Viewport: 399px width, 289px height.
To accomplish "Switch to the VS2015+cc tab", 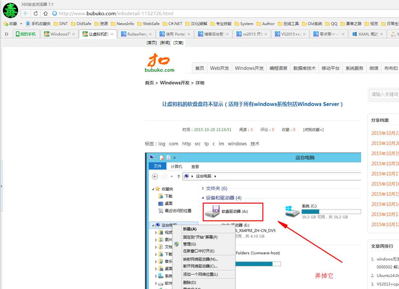I will [290, 34].
